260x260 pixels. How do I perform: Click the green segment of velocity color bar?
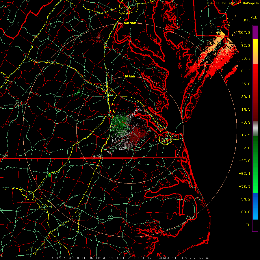(x=255, y=164)
